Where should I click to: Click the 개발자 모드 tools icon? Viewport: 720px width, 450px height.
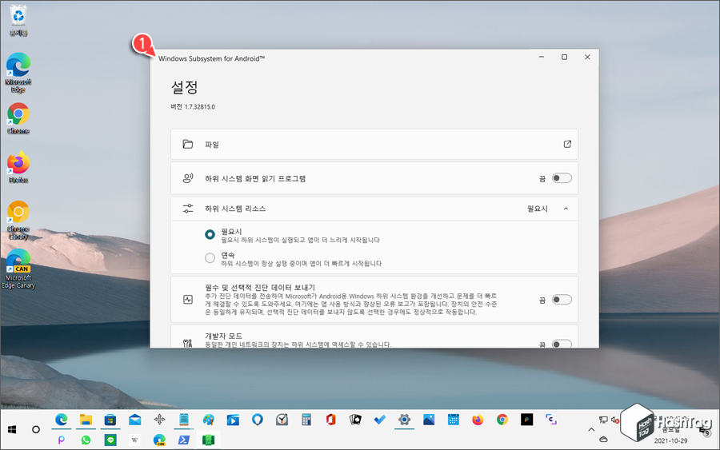(x=188, y=343)
